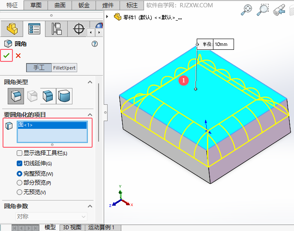Click the PropertyManager vertical scrollbar
The image size is (294, 231).
tap(99, 112)
